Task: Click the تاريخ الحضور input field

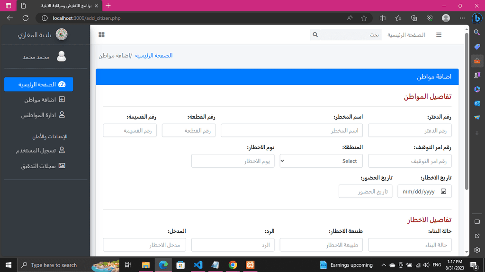Action: (x=365, y=192)
